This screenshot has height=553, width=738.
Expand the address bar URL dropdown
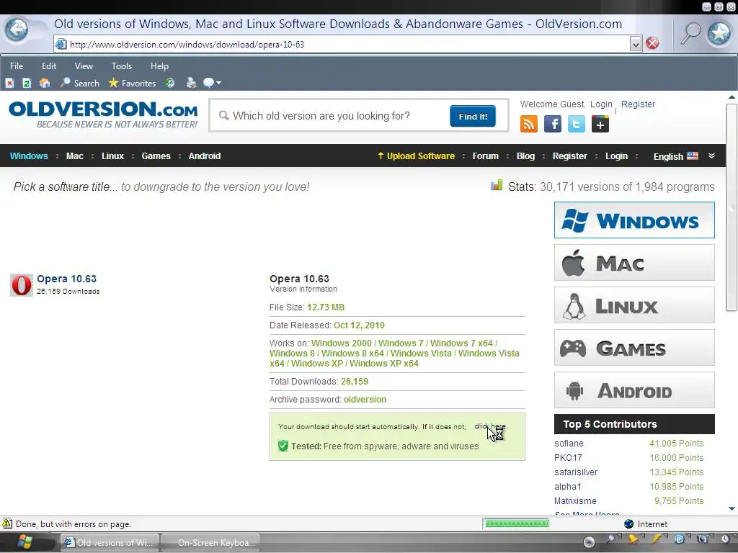[636, 44]
